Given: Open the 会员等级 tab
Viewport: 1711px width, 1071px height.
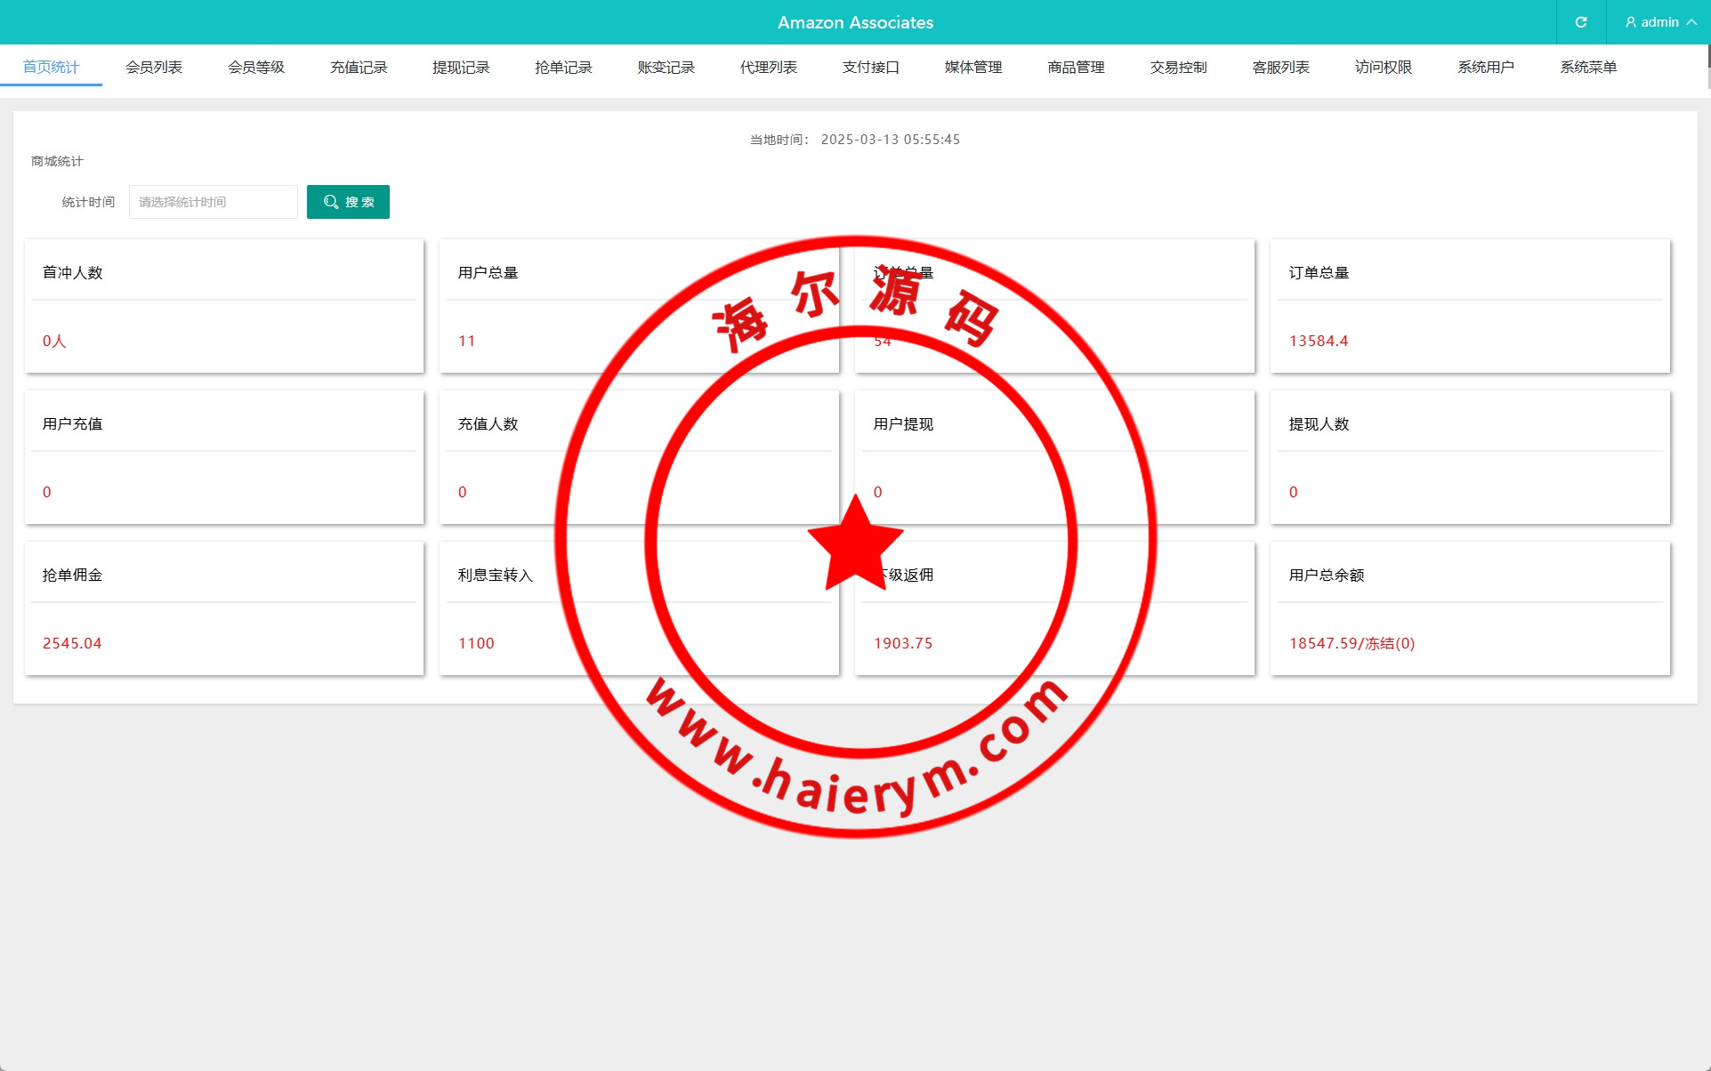Looking at the screenshot, I should click(x=256, y=67).
